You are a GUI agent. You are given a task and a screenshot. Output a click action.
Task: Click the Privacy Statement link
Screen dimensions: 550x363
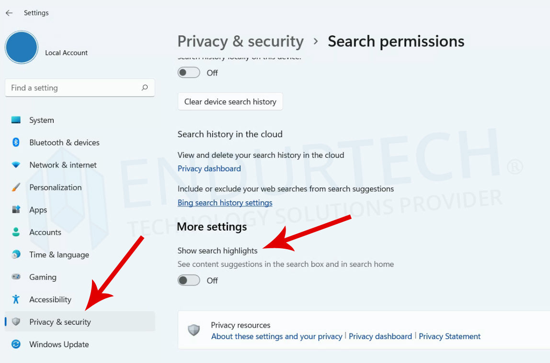point(449,336)
